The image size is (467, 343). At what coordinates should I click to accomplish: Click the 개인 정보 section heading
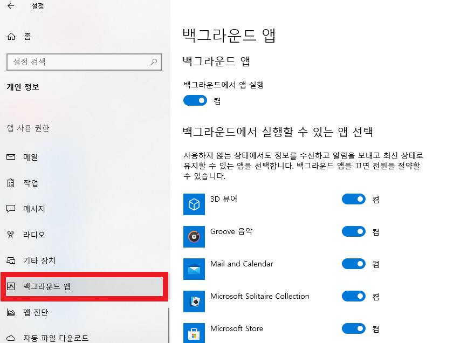pos(23,87)
